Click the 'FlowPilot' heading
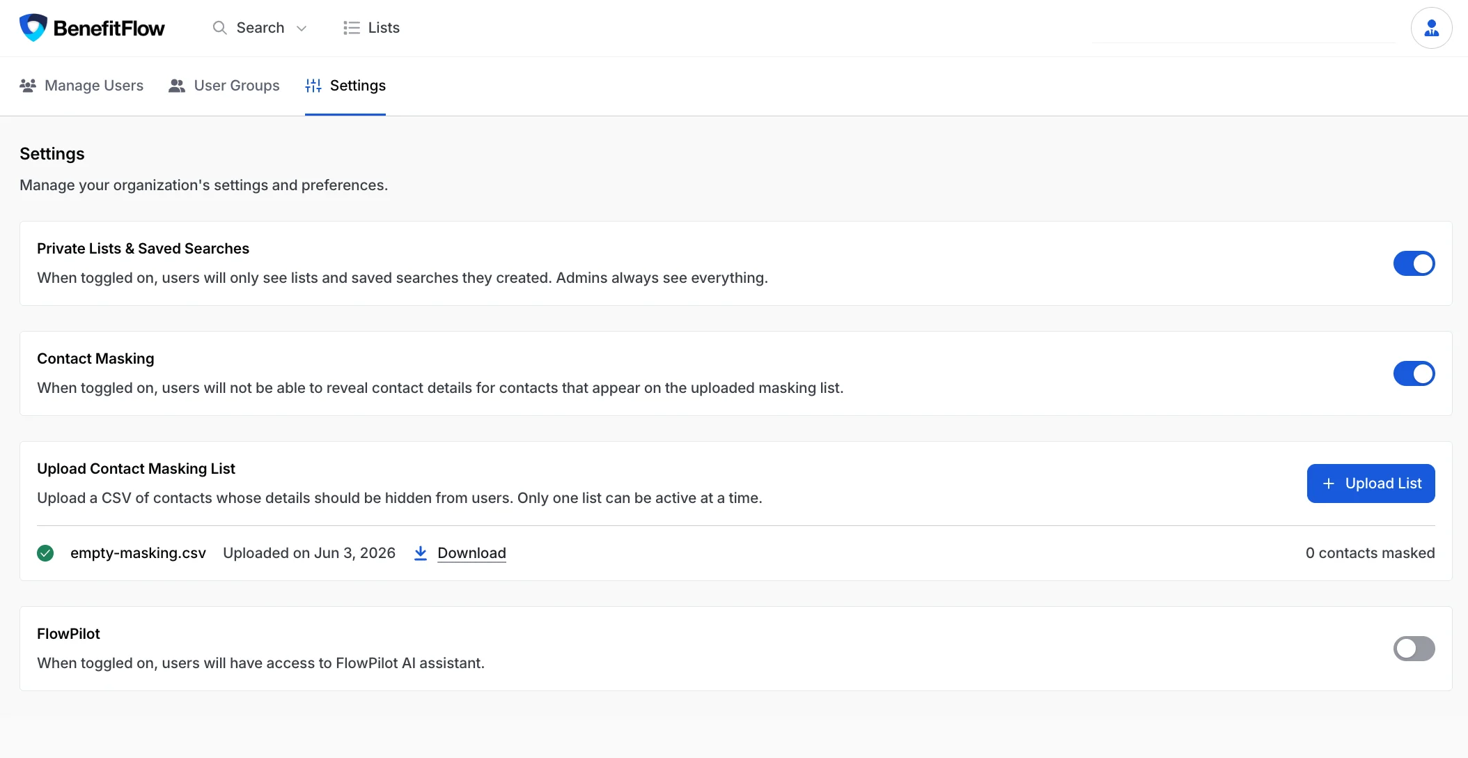This screenshot has height=758, width=1468. [68, 634]
